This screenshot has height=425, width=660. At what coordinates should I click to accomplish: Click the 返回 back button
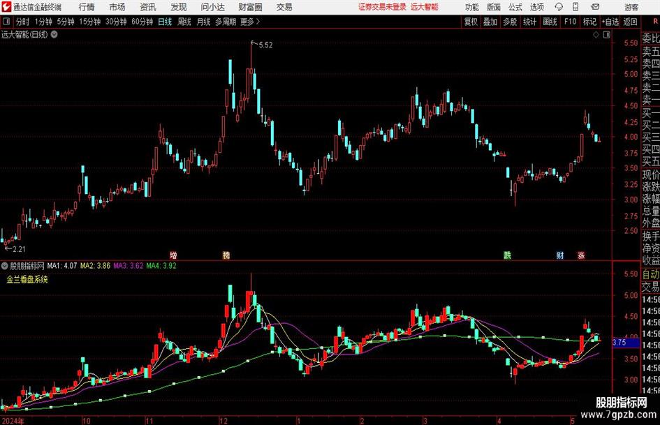pos(630,22)
